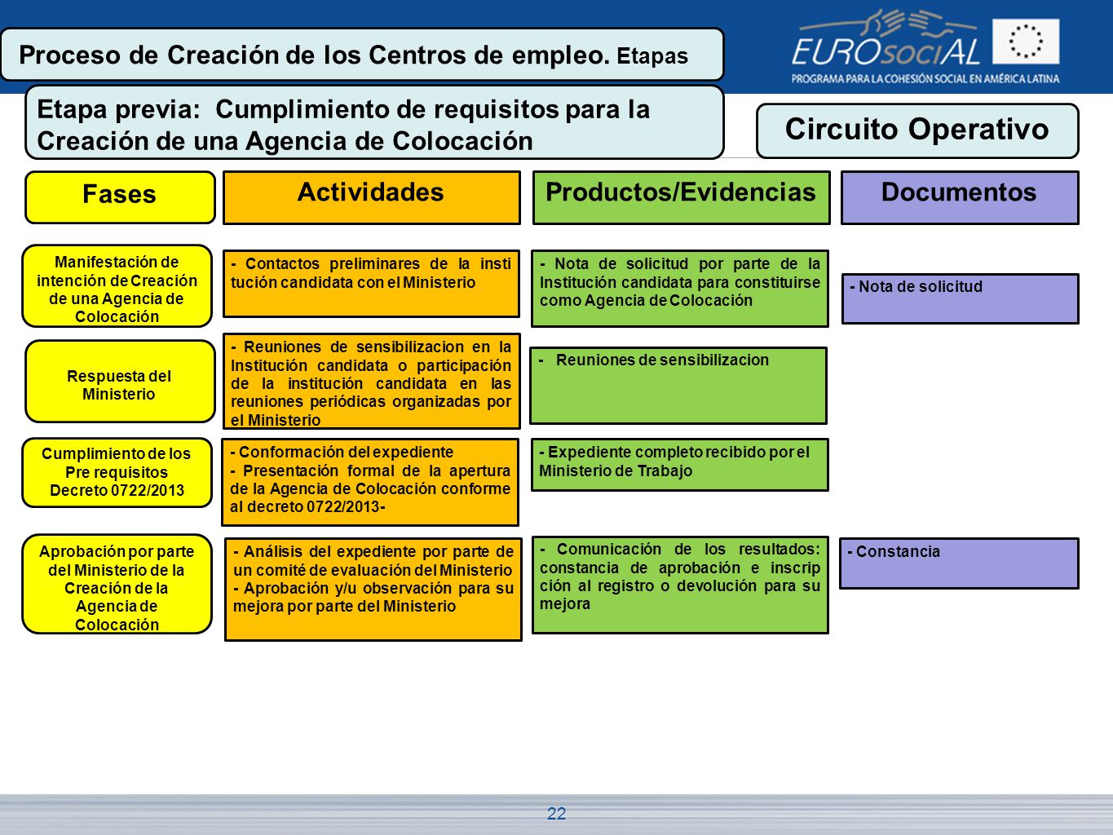Select the 'Proceso de Creación de los Centros de empleo' title

[362, 55]
